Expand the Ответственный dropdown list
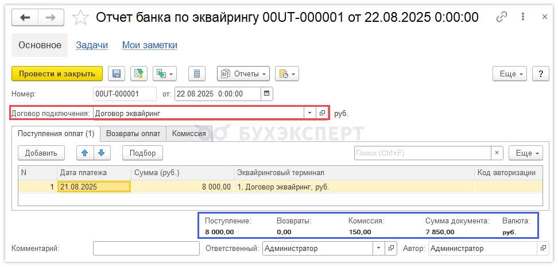This screenshot has height=267, width=558. coord(378,248)
